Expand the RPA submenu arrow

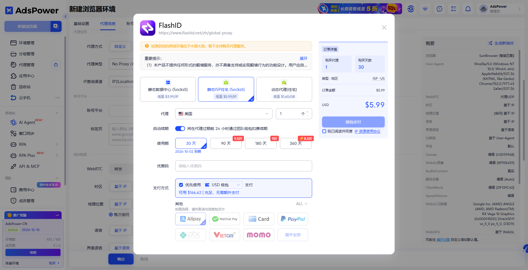[57, 144]
